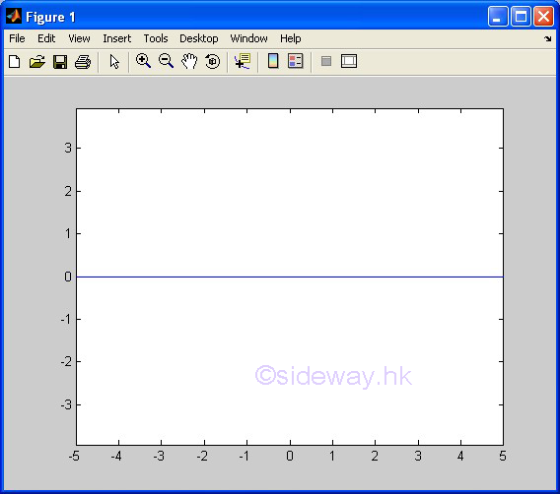Insert a legend from the toolbar
The image size is (560, 494).
tap(296, 61)
